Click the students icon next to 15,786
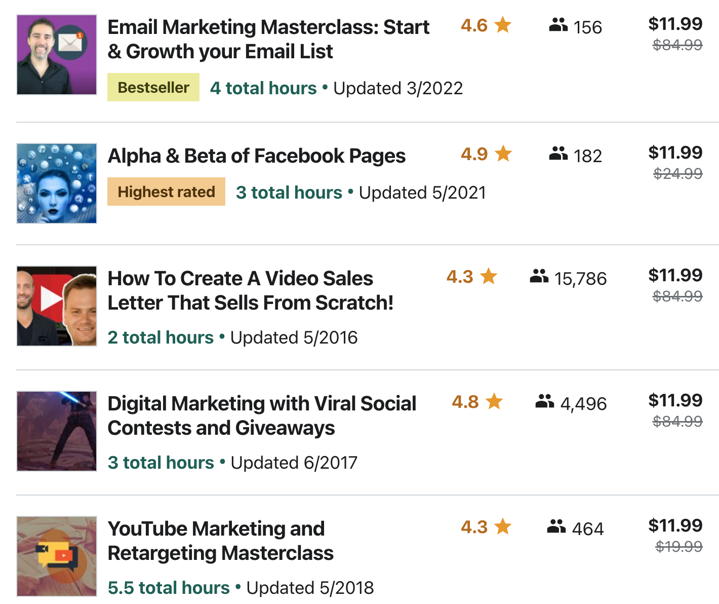 [x=539, y=276]
